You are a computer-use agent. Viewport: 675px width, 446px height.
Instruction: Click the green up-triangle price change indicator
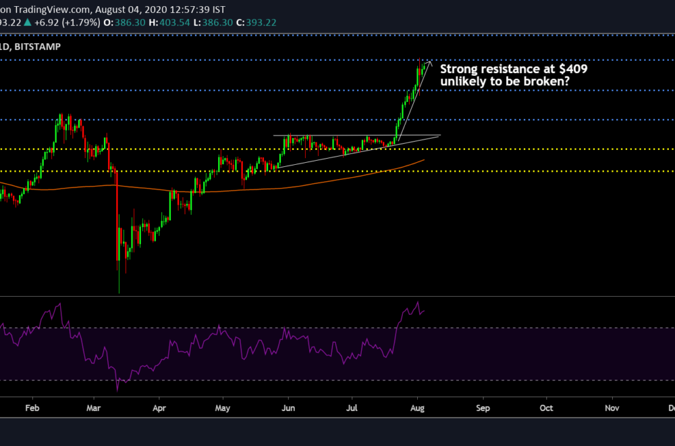[28, 22]
